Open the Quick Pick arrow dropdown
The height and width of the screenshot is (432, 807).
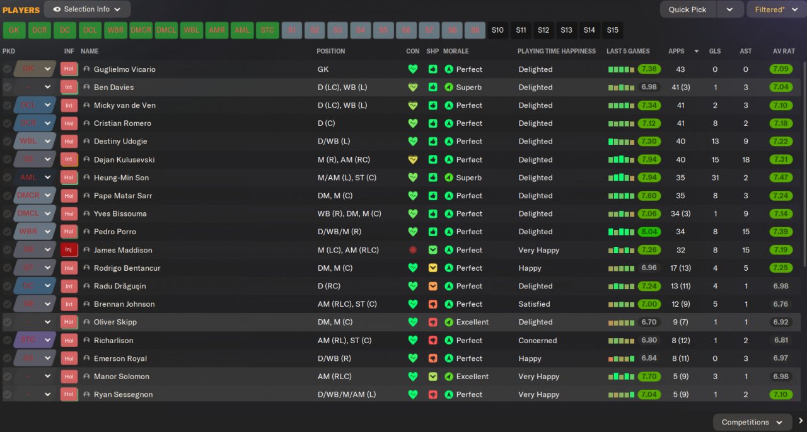tap(730, 9)
